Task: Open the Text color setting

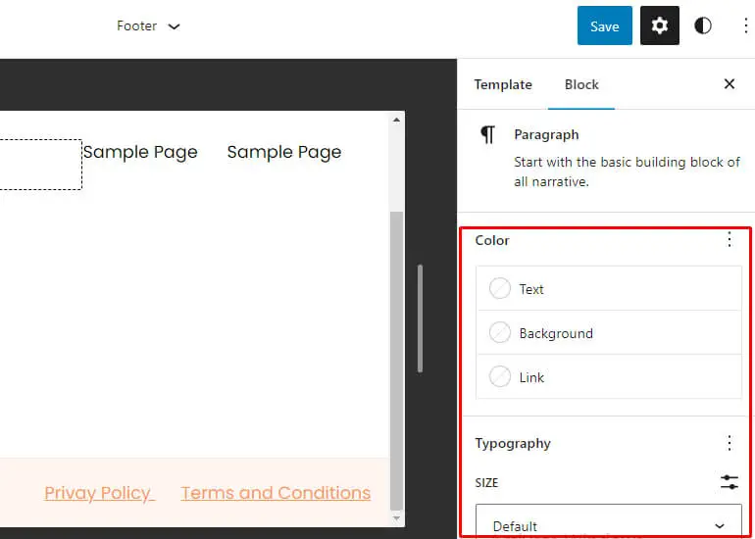Action: click(609, 289)
